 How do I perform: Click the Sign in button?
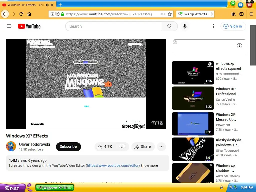pyautogui.click(x=233, y=26)
